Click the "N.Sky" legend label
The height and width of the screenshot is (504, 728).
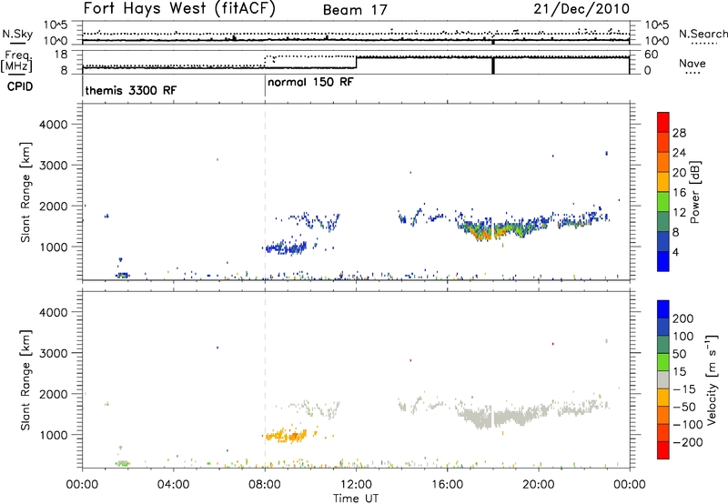coord(17,34)
